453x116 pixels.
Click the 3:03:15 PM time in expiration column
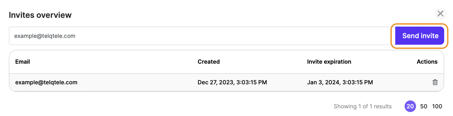[357, 82]
